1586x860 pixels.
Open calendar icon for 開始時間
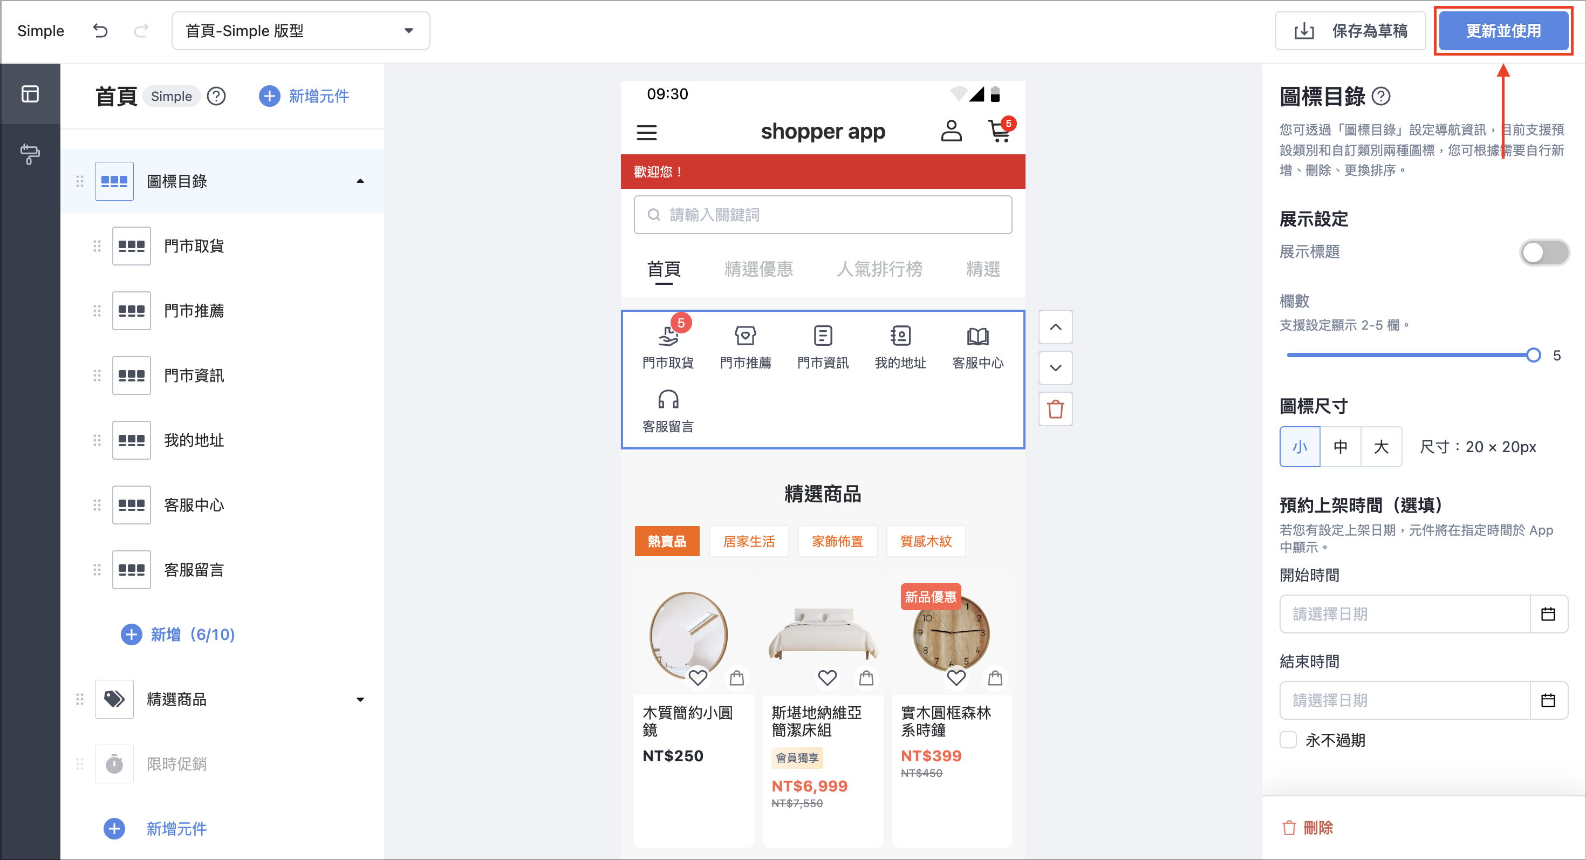click(x=1548, y=614)
